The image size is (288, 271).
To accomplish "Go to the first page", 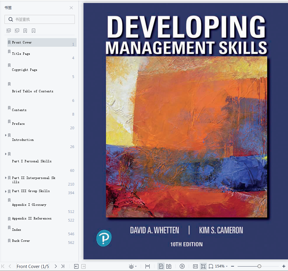I will pos(3,266).
